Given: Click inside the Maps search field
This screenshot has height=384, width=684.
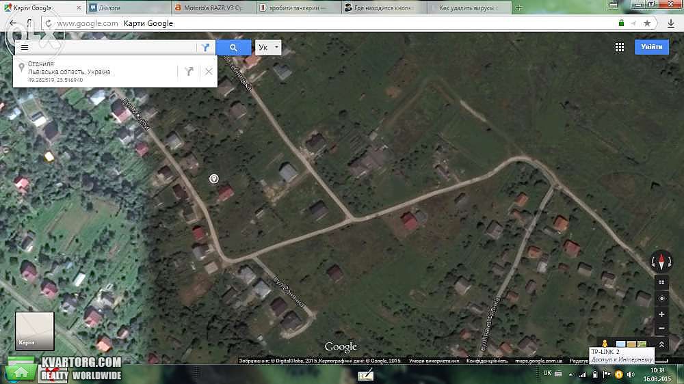Looking at the screenshot, I should pyautogui.click(x=114, y=47).
